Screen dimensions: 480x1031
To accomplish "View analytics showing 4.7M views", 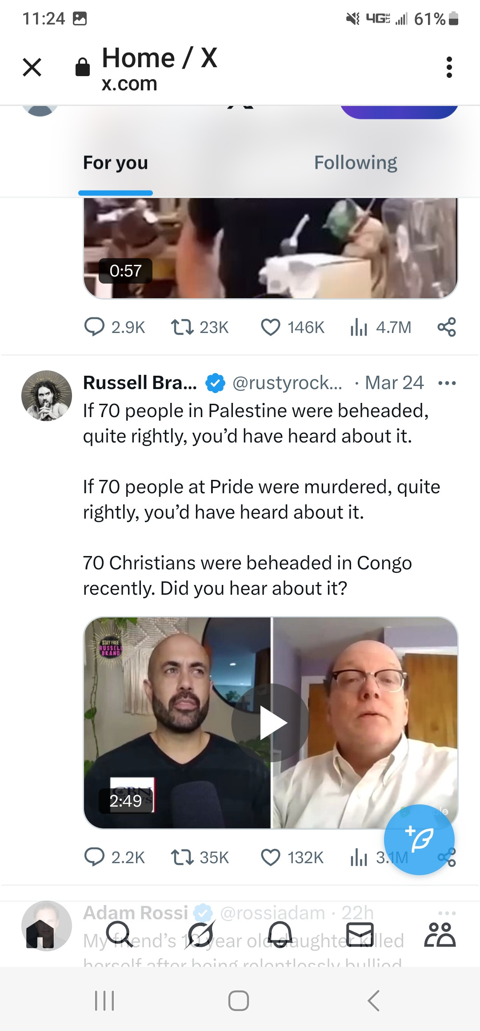I will point(359,327).
